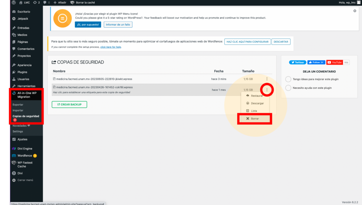Select the Exportar submenu item

click(18, 105)
